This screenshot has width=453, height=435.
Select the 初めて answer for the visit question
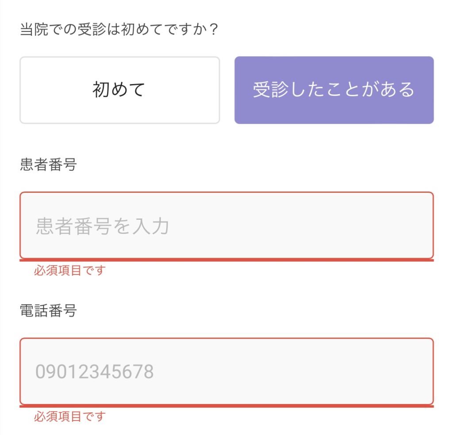coord(119,90)
